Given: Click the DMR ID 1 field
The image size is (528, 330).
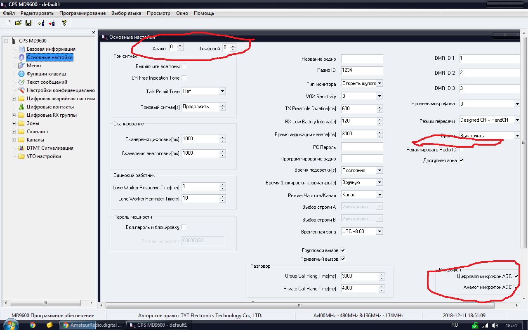Looking at the screenshot, I should click(490, 59).
